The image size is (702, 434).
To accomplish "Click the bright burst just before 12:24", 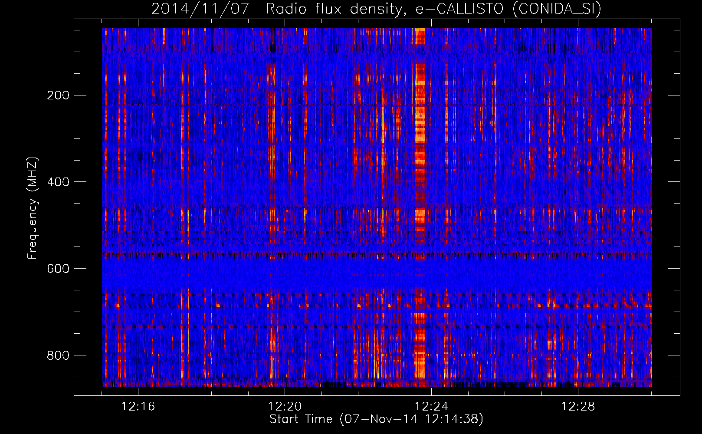I will coord(420,207).
